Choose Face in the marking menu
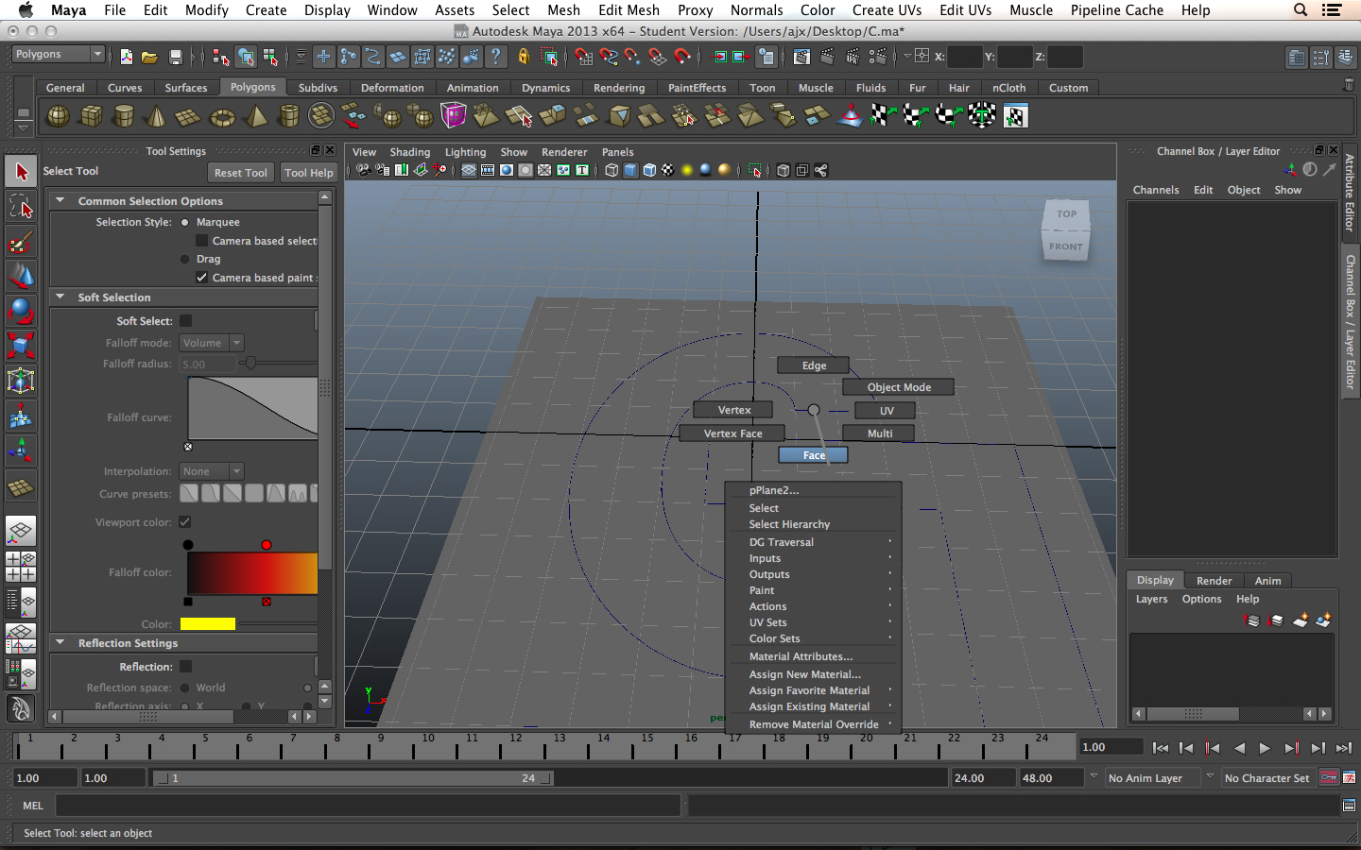Viewport: 1361px width, 850px height. [x=813, y=455]
